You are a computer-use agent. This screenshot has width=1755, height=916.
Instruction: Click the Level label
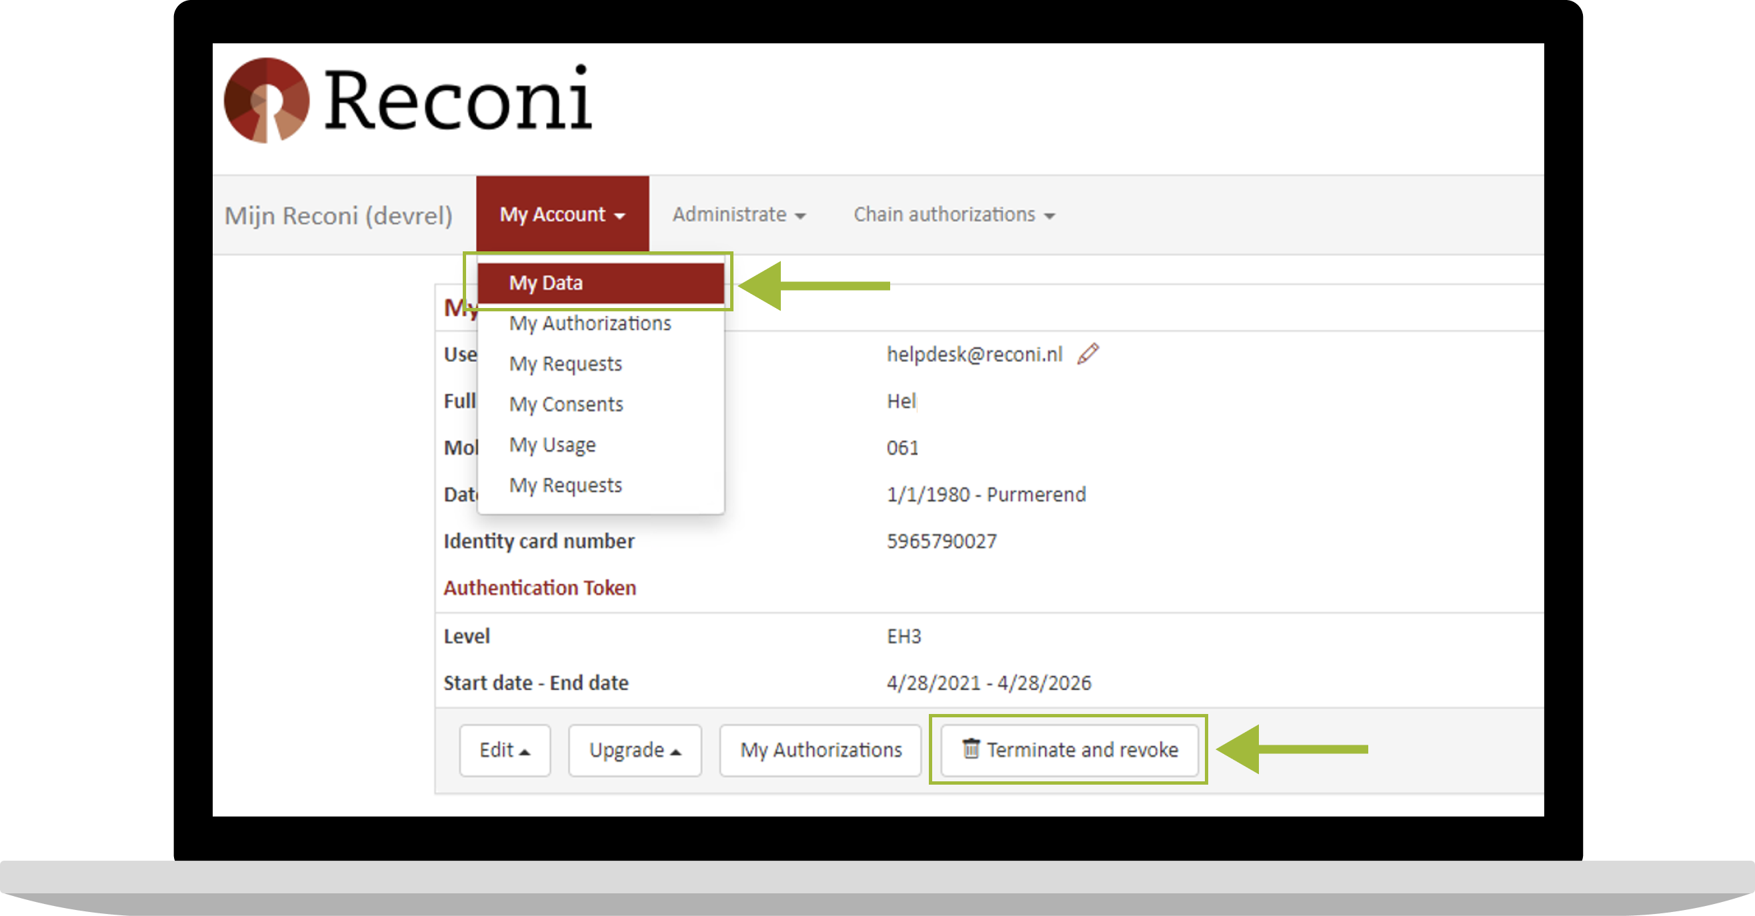pyautogui.click(x=466, y=636)
